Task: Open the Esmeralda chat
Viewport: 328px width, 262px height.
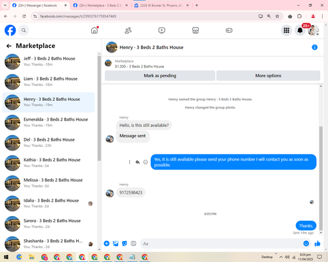Action: 49,122
